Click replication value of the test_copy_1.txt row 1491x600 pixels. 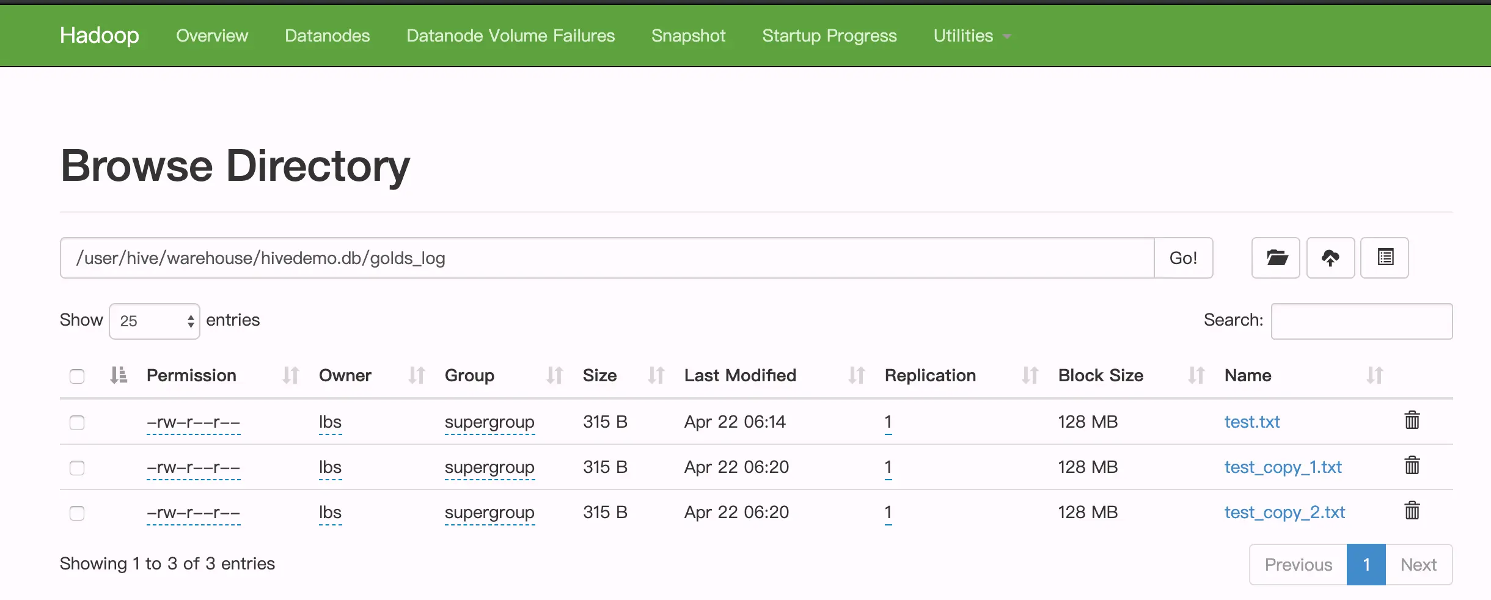[888, 467]
